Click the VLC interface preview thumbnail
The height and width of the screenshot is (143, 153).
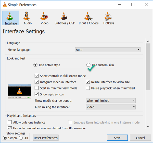[x=19, y=91]
